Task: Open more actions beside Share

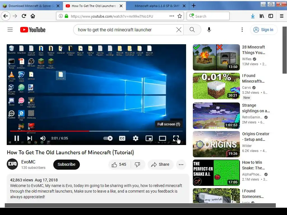Action: [x=181, y=164]
